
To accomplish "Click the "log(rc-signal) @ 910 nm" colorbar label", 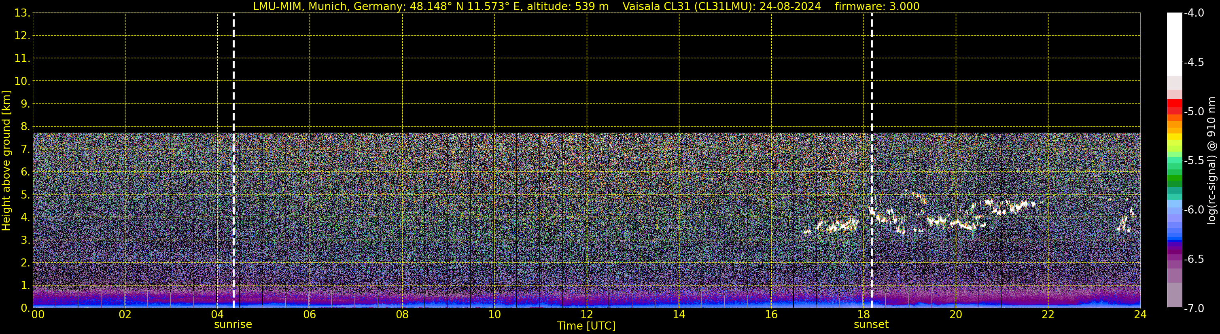I will (x=1212, y=161).
